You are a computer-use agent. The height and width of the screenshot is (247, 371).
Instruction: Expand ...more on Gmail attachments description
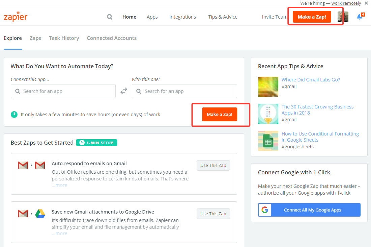[60, 233]
